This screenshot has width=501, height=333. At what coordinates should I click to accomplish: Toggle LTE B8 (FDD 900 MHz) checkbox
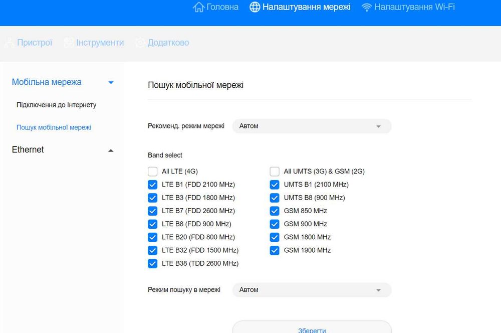[x=153, y=224]
